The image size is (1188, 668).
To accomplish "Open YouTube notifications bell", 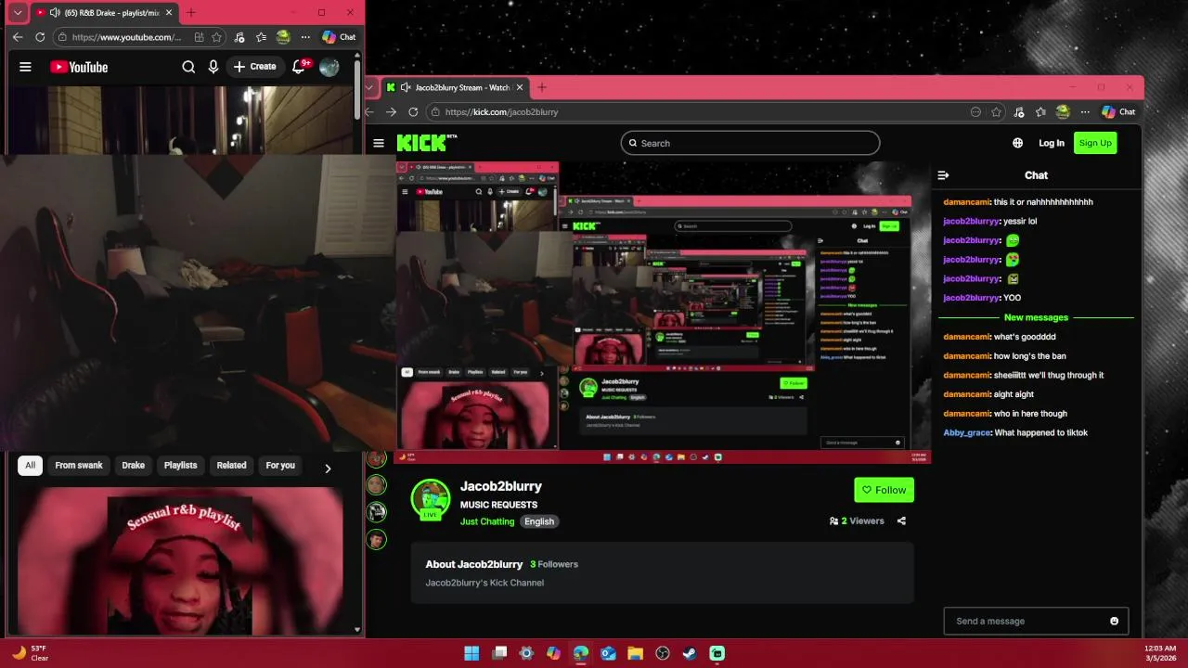I will tap(299, 67).
